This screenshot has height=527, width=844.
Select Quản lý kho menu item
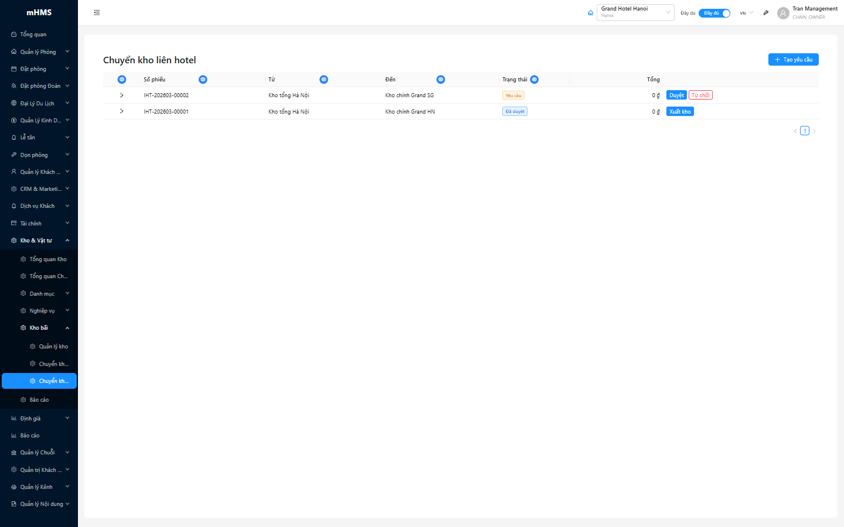[x=53, y=347]
